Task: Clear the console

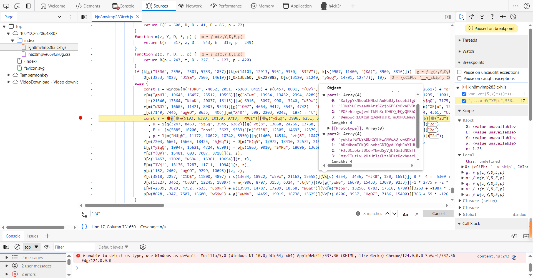Action: point(17,247)
